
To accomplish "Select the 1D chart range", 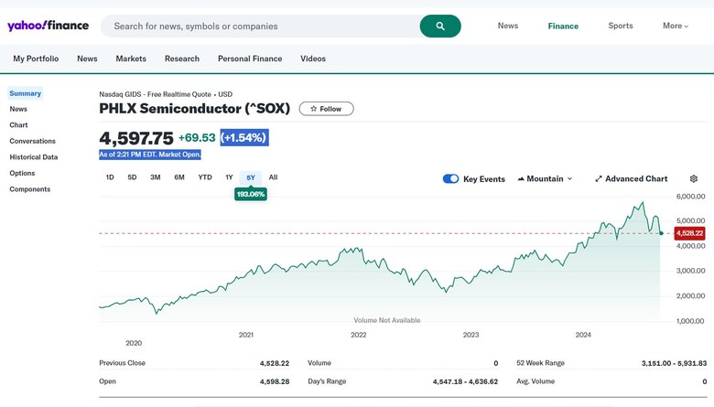I will [110, 177].
